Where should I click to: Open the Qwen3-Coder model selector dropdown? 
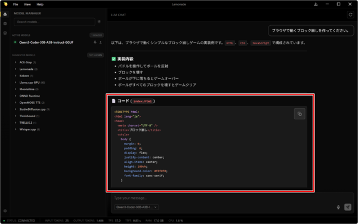[x=137, y=207]
